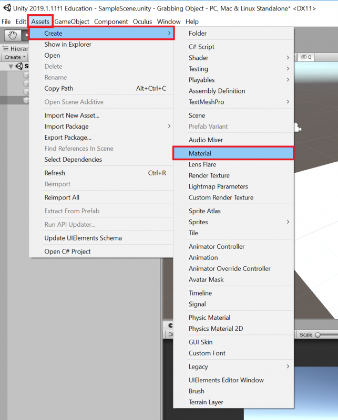Create a Render Texture
This screenshot has width=338, height=420.
(233, 175)
